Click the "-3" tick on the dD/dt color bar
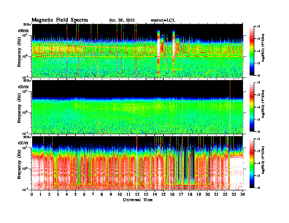Viewport: 289px width, 223px height. click(258, 95)
